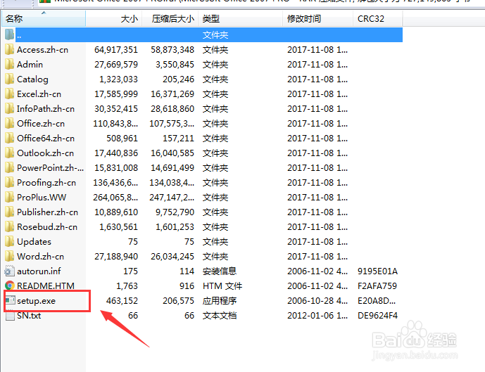Click date 2006-10-28 of setup.exe
The height and width of the screenshot is (372, 485).
coord(317,301)
